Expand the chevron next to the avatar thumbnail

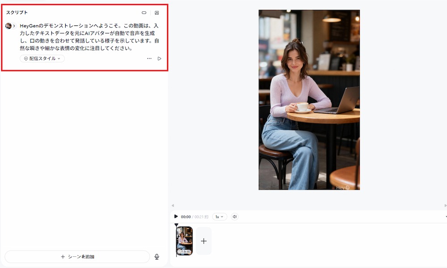coord(14,26)
